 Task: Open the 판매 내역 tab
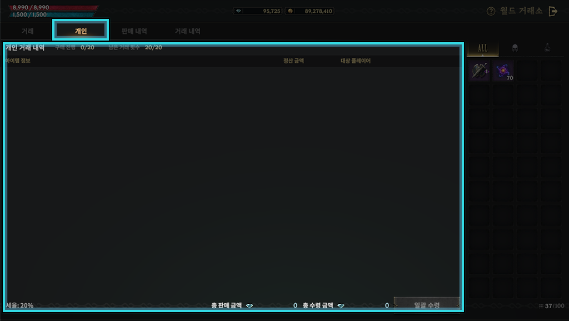(134, 31)
